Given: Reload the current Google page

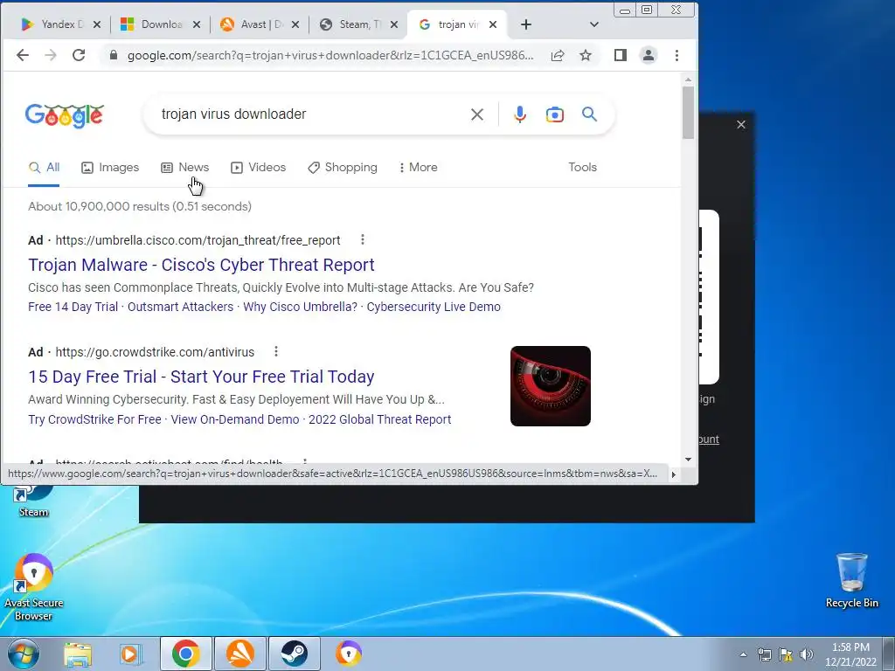Looking at the screenshot, I should [79, 55].
